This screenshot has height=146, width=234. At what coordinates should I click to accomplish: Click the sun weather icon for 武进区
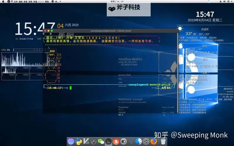point(180,28)
